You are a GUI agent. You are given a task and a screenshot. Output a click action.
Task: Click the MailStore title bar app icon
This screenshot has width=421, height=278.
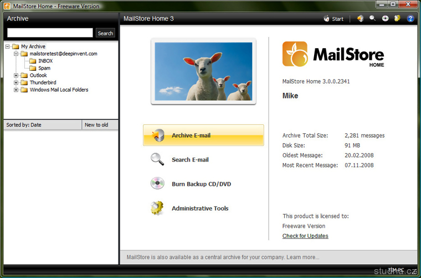pos(7,6)
